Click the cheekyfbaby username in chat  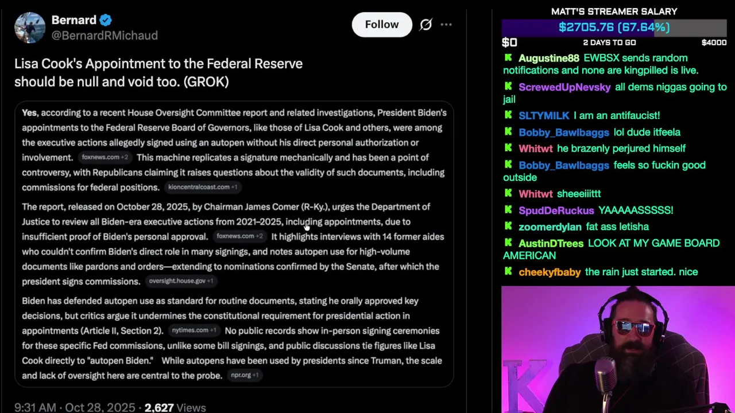(550, 272)
